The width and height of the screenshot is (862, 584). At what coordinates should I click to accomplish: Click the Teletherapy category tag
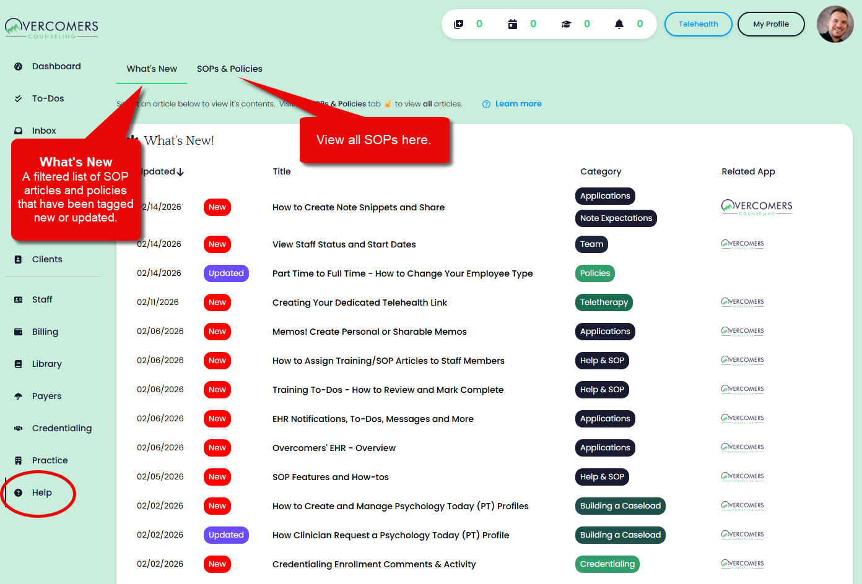pos(604,303)
